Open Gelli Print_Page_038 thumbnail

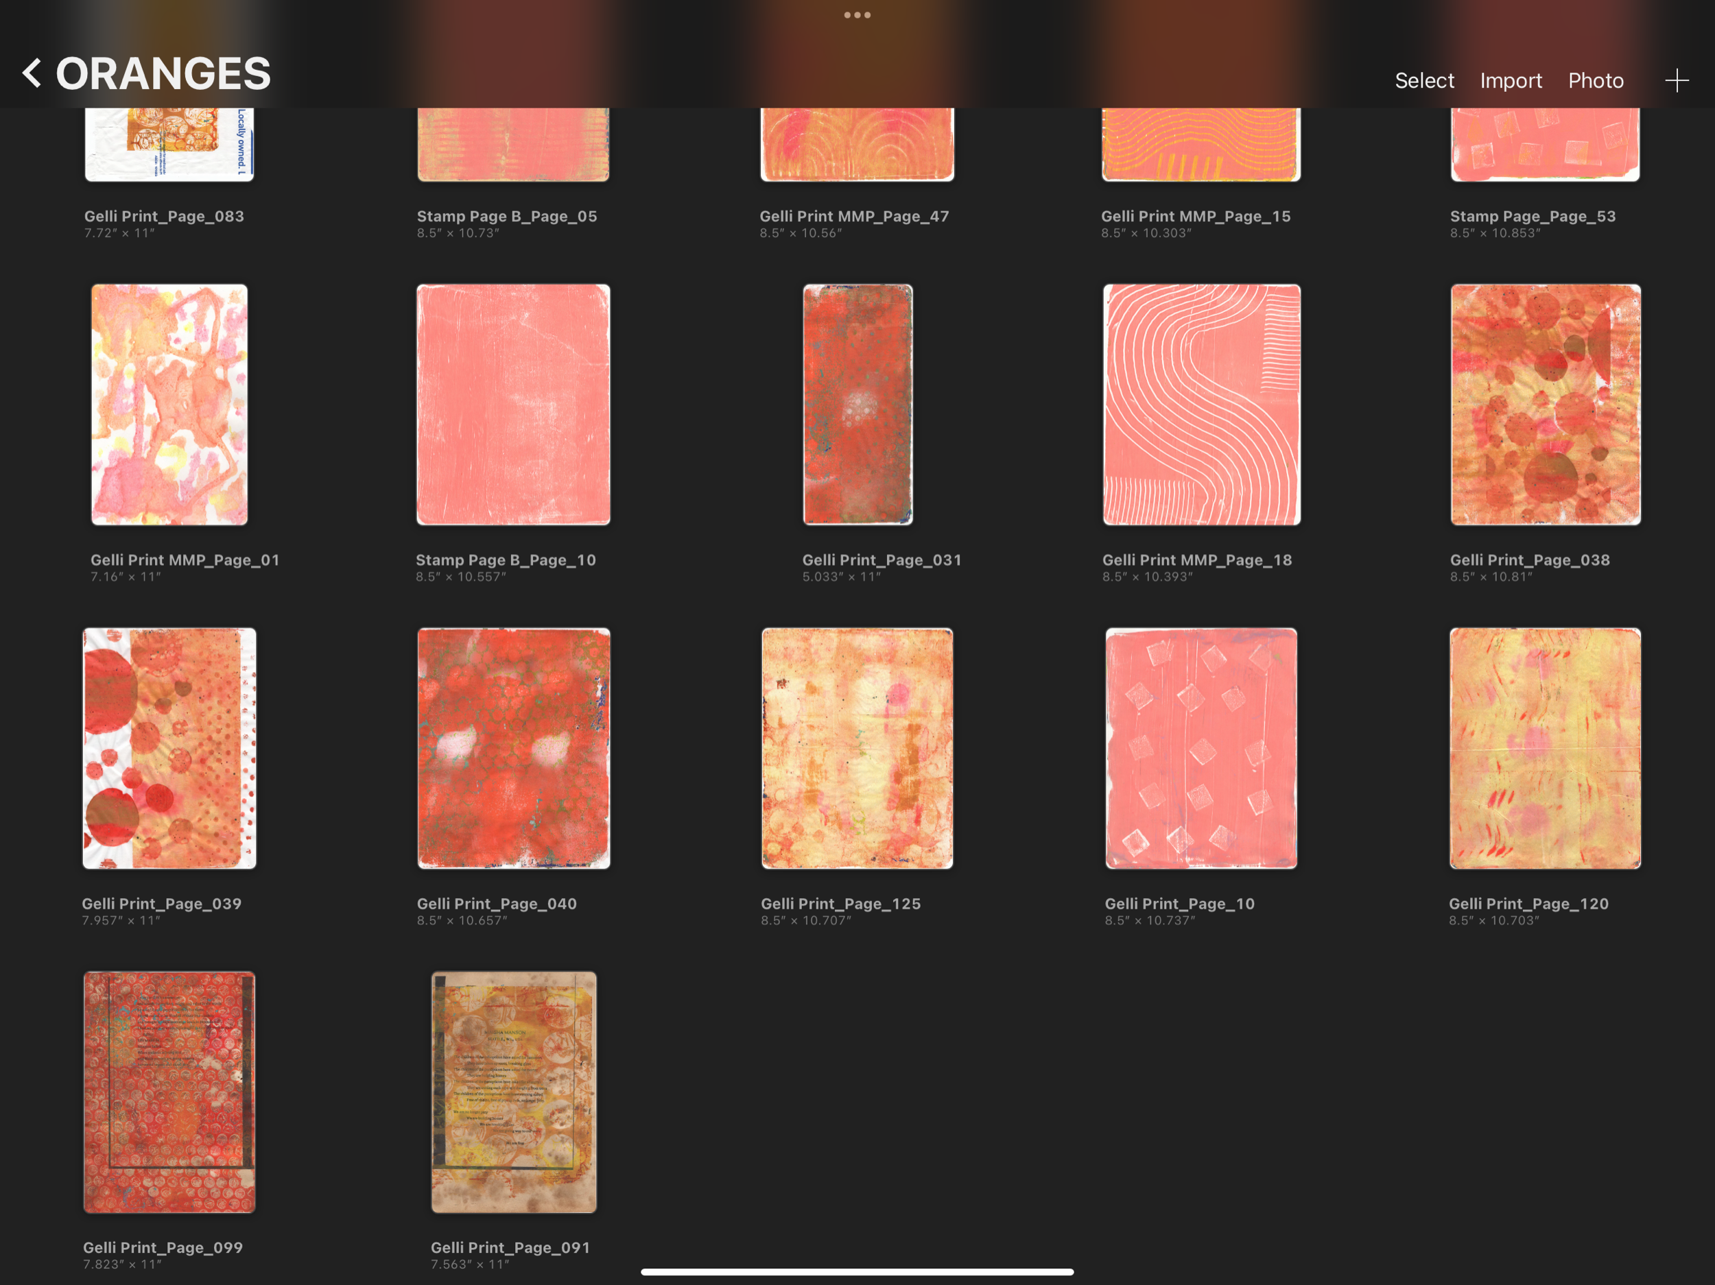pos(1546,405)
